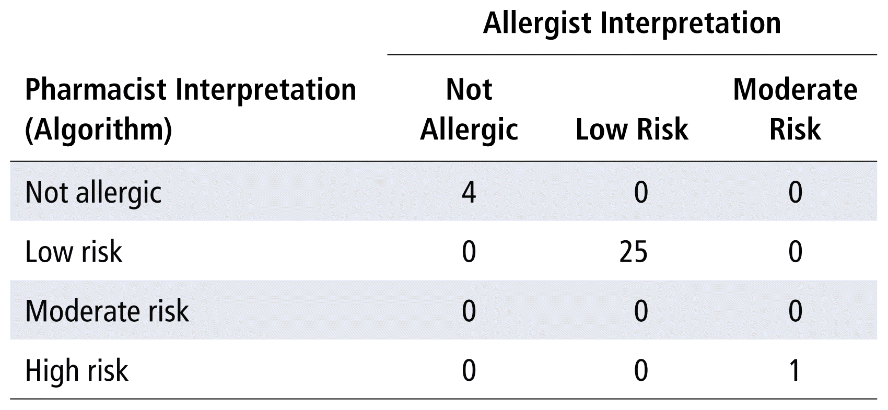Click the High risk row label
This screenshot has width=888, height=410.
click(x=76, y=371)
